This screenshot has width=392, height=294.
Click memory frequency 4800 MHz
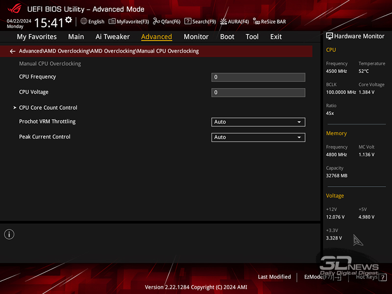click(336, 155)
